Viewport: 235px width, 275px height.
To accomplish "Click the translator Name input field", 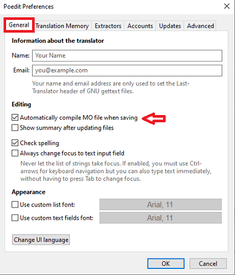I will click(127, 55).
